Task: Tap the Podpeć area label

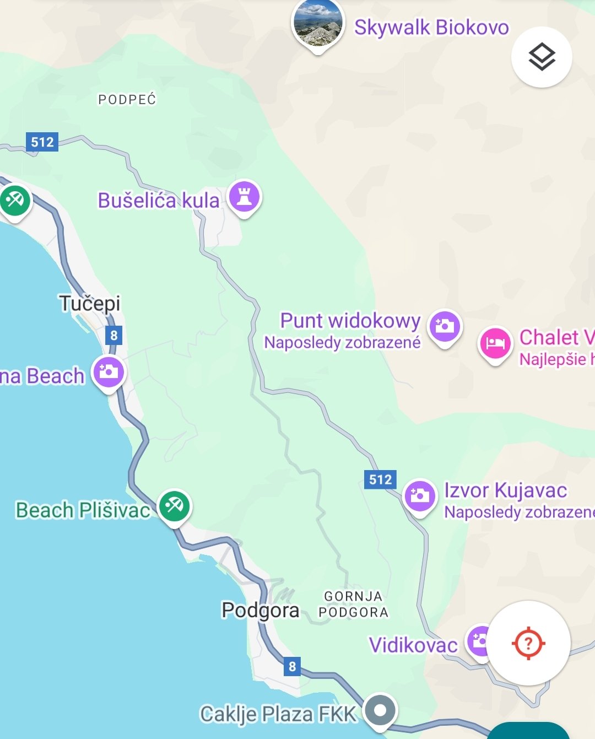Action: (x=127, y=100)
